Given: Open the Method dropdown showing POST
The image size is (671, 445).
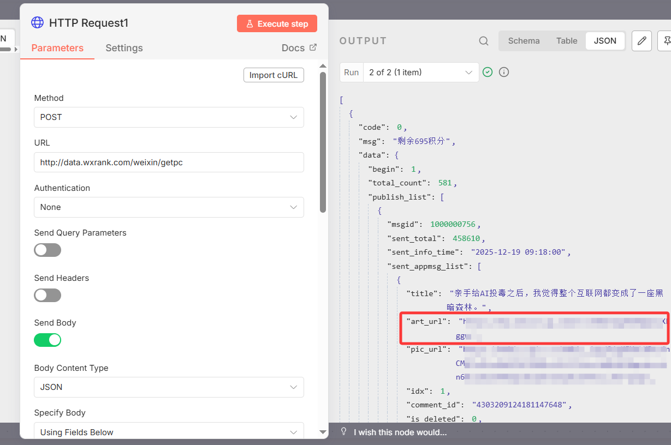Looking at the screenshot, I should [169, 117].
